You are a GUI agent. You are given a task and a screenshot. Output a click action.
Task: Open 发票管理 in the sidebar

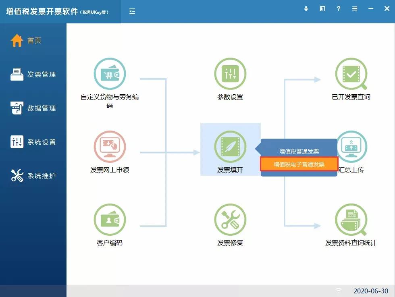pos(33,74)
